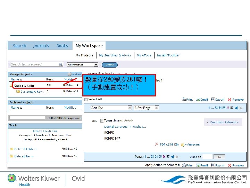The width and height of the screenshot is (250, 188).
Task: Click previous page arrow in bottom pager
Action: [172, 157]
